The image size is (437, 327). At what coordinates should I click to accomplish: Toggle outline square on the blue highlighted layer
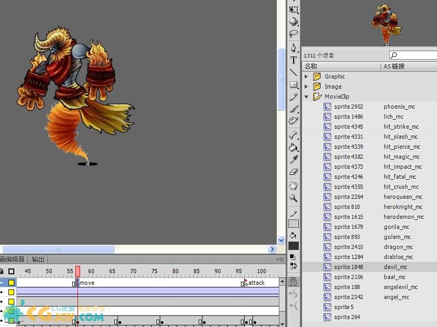(11, 292)
